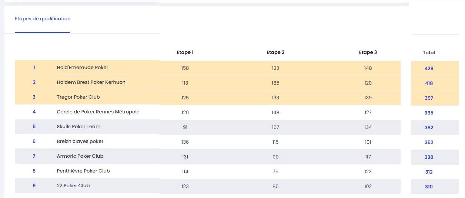Select total 395 for Rennes Métropole
The height and width of the screenshot is (198, 465).
[429, 113]
